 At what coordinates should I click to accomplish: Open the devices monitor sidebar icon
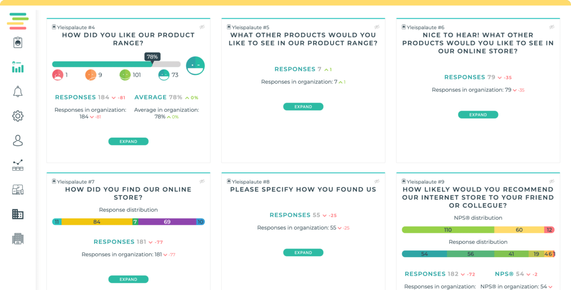[18, 190]
